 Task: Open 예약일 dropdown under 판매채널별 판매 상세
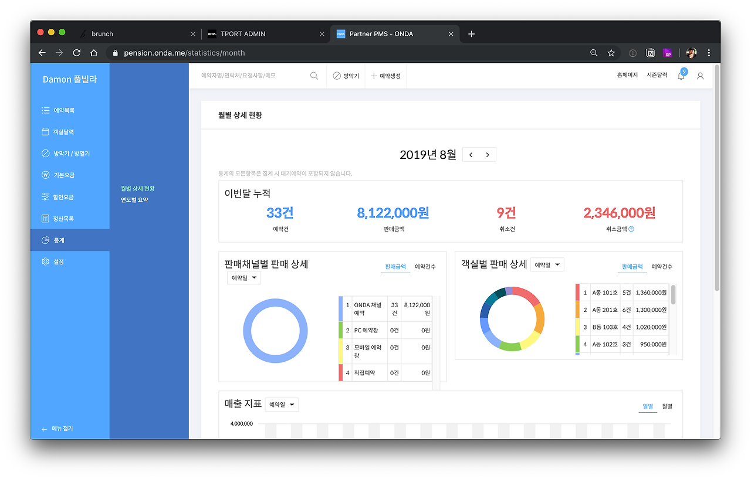point(244,278)
